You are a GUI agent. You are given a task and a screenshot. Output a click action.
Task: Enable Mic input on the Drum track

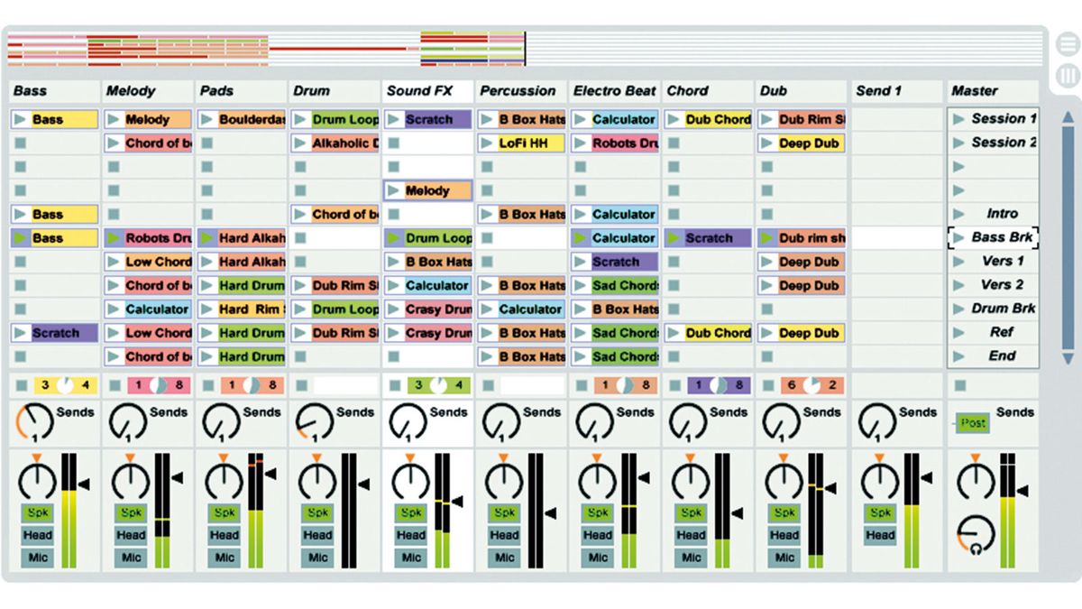[316, 558]
